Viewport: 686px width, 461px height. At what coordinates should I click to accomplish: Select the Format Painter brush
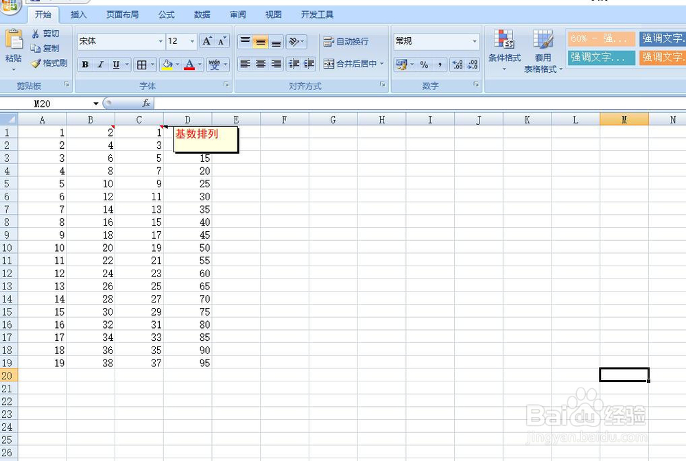pyautogui.click(x=49, y=63)
